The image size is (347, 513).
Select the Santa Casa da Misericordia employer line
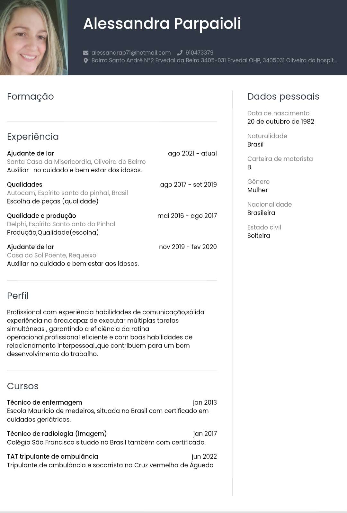[x=76, y=162]
